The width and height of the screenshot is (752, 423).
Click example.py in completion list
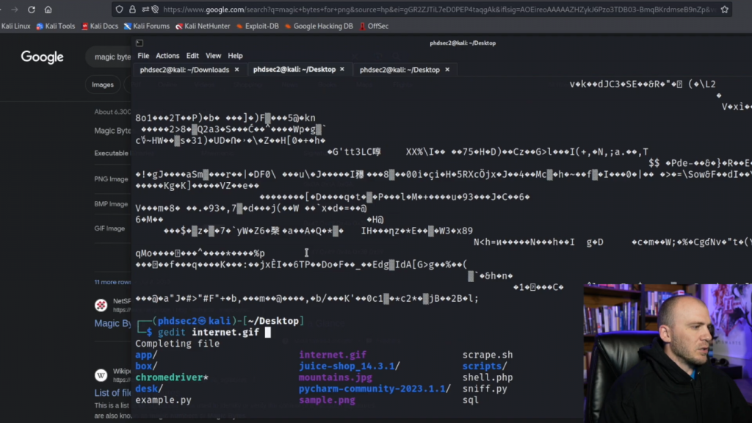click(x=163, y=400)
